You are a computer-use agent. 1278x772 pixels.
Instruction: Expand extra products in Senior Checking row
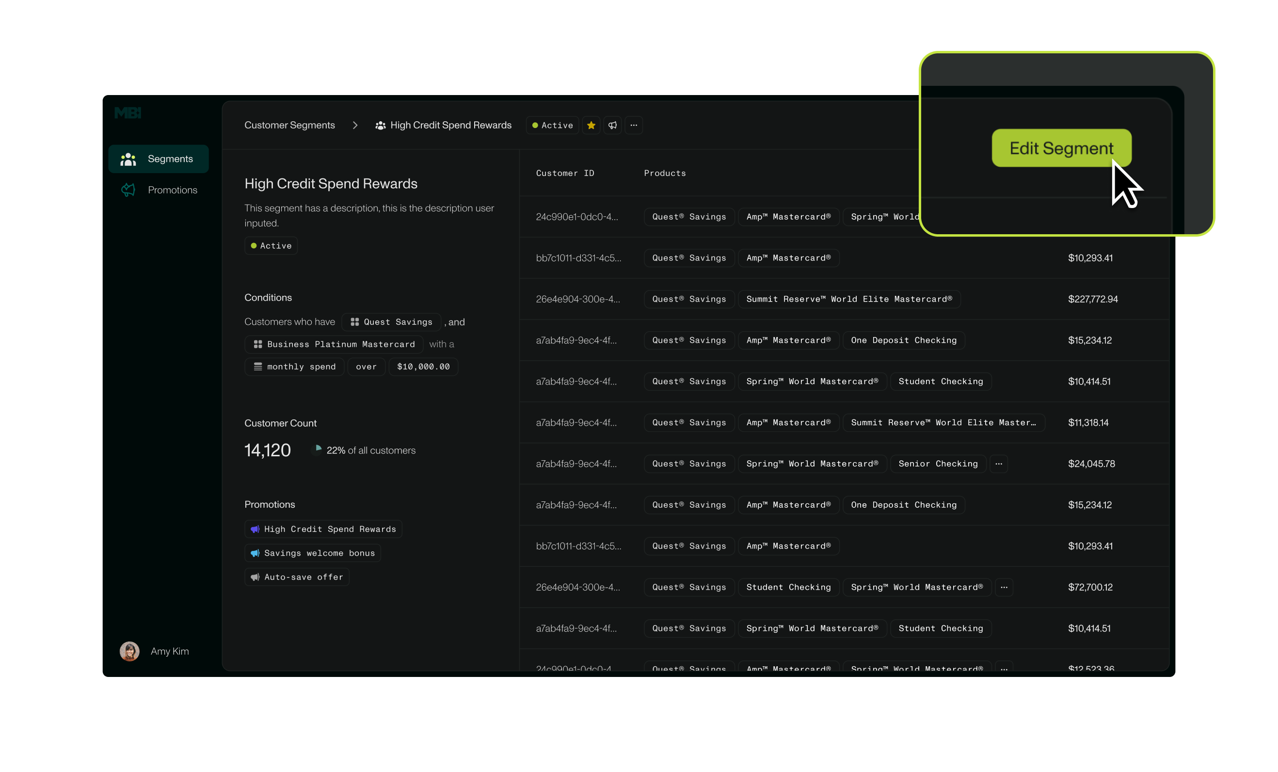tap(998, 464)
